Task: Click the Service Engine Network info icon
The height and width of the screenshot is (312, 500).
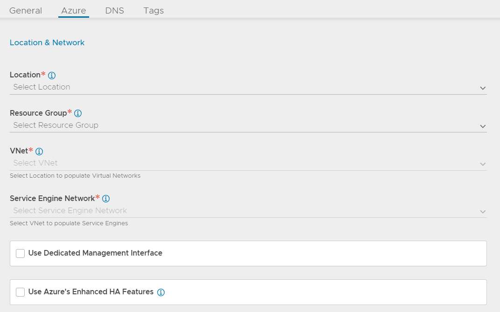Action: point(106,199)
